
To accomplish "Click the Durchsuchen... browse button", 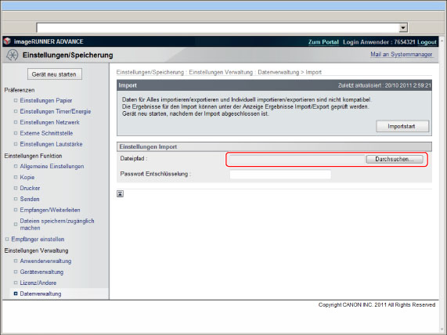I will tap(395, 159).
